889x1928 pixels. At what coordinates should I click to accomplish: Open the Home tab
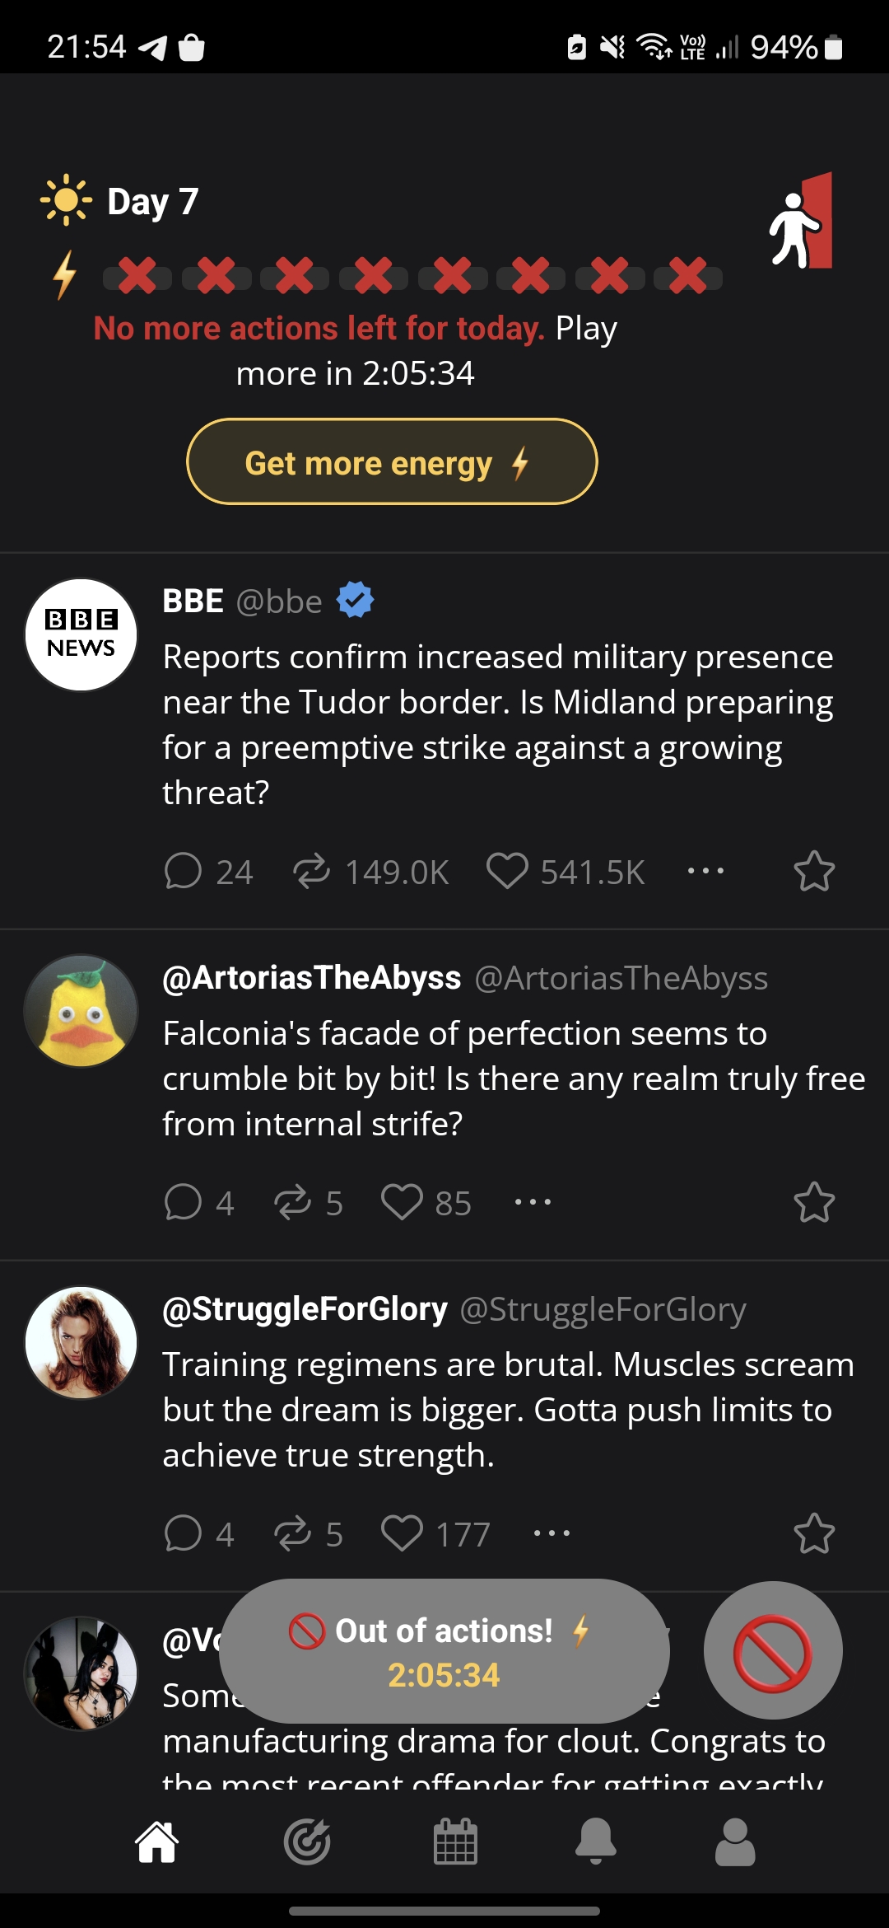pos(157,1842)
